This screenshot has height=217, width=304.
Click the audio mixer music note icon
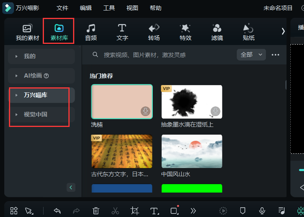[x=281, y=211]
